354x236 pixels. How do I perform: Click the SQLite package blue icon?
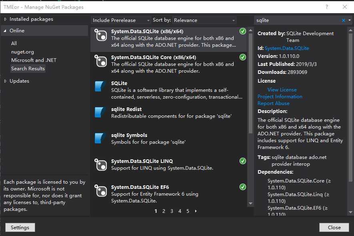pyautogui.click(x=100, y=86)
